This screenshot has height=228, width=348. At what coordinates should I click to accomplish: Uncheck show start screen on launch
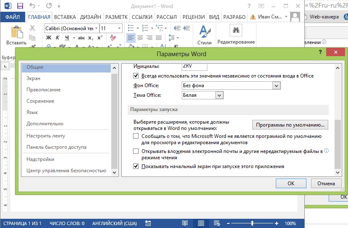pyautogui.click(x=136, y=166)
